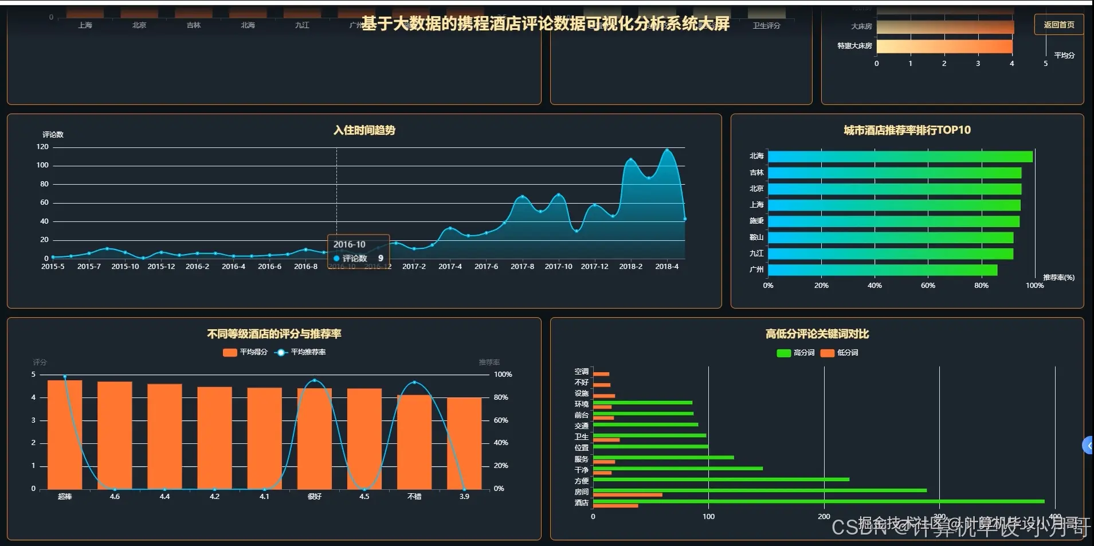
Task: Click the 特惠大床房 bar in room-type chart
Action: tap(944, 45)
